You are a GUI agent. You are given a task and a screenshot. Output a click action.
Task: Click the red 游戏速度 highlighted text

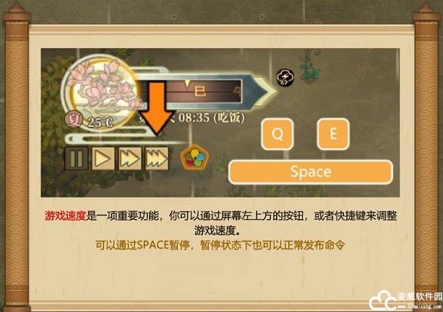click(x=65, y=216)
